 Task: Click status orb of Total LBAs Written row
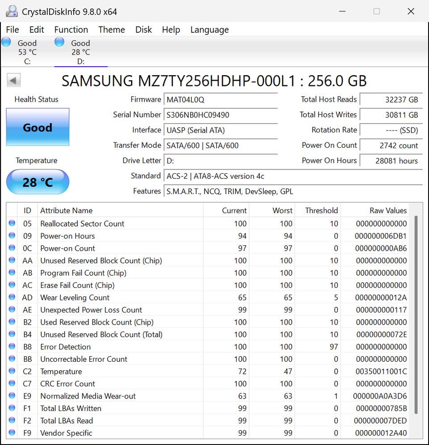(x=12, y=408)
